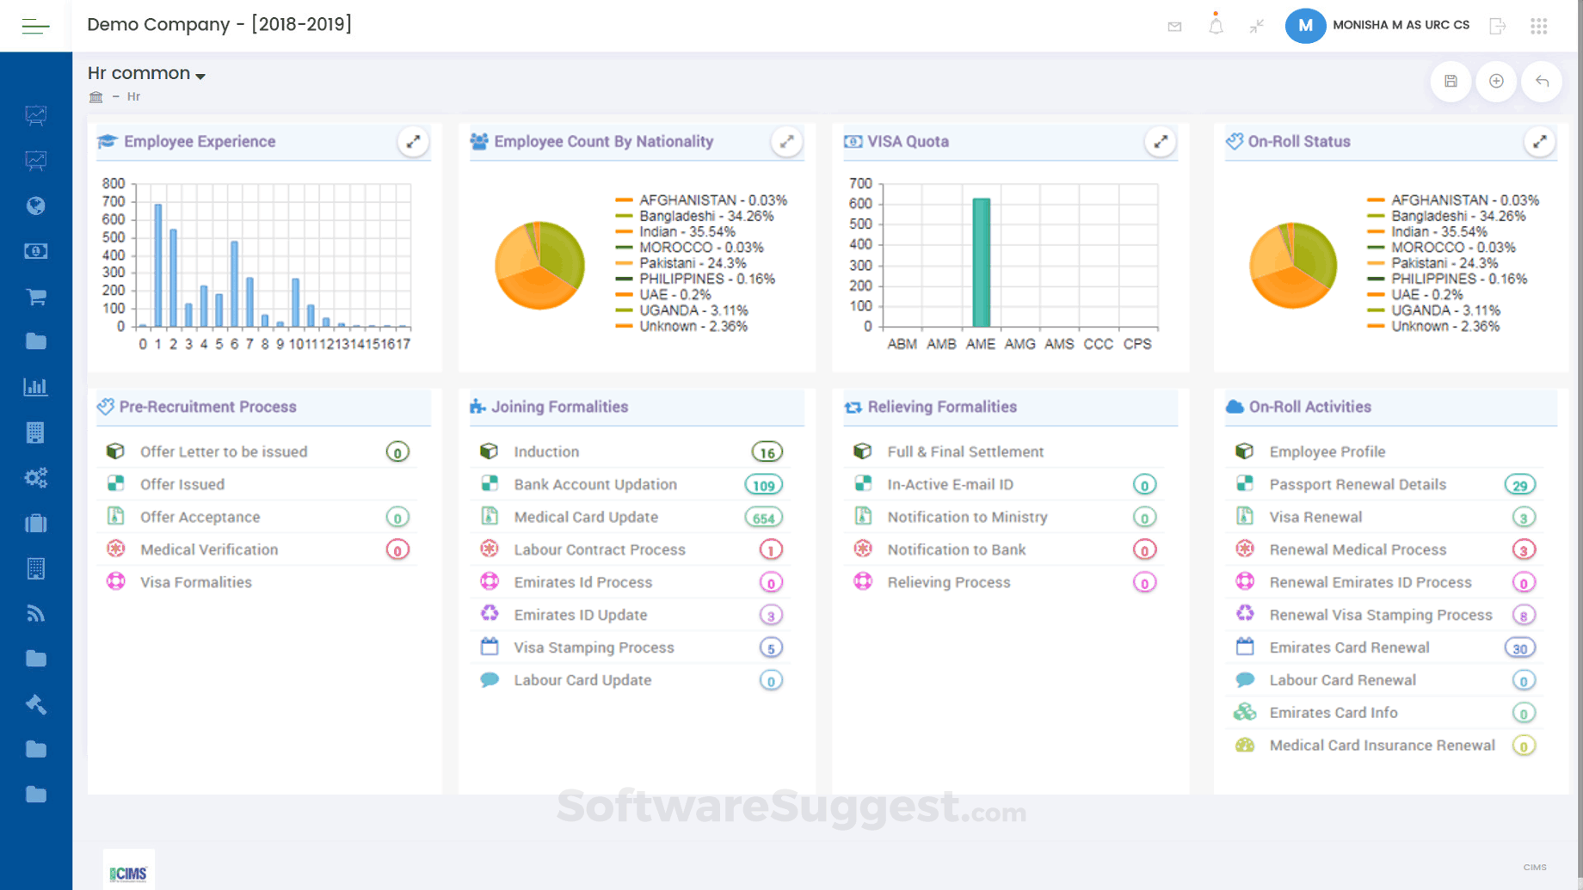
Task: Click the Hr breadcrumb text
Action: tap(133, 97)
